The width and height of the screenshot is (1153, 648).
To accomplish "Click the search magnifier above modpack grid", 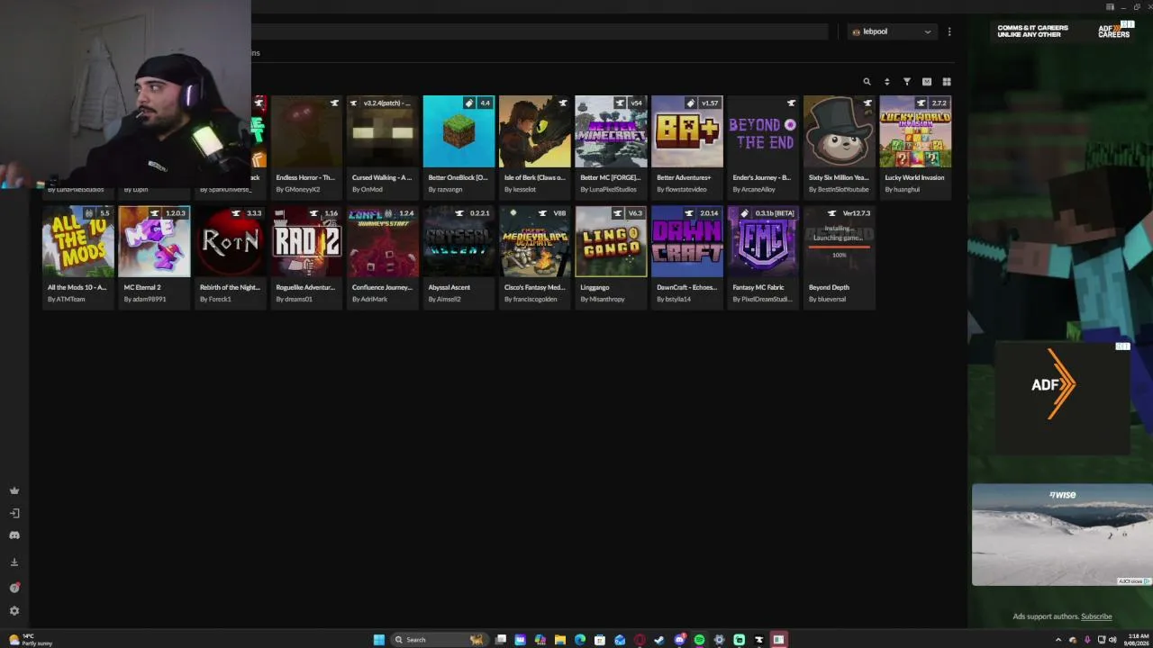I will [867, 82].
